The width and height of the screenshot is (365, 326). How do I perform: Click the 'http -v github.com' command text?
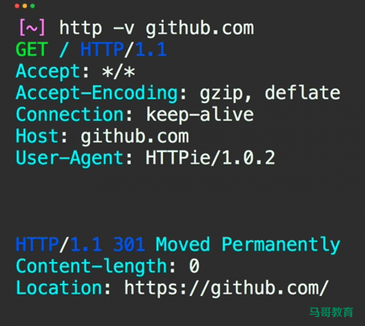click(x=156, y=28)
